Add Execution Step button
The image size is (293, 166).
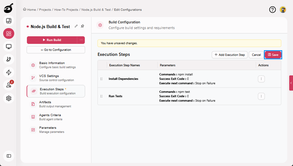230,55
